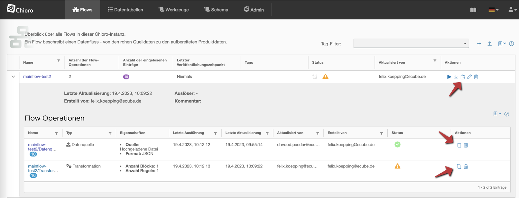Download the mainflow-test2 flow
This screenshot has width=519, height=198.
(456, 77)
